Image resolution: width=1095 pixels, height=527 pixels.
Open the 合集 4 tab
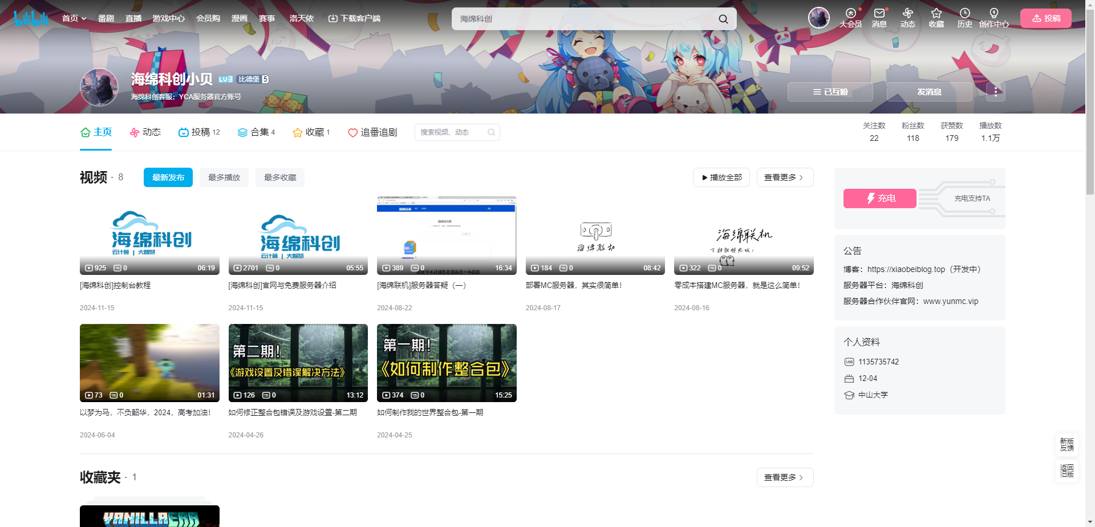(x=256, y=132)
